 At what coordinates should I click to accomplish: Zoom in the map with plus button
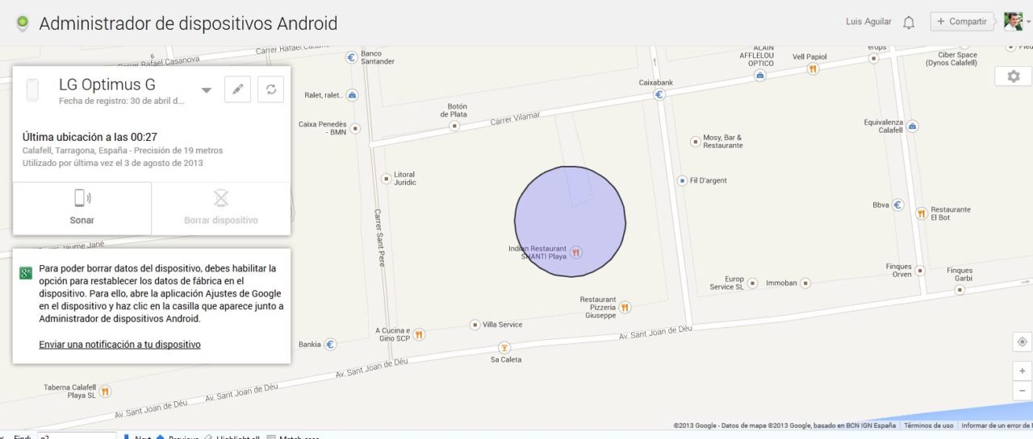[x=1023, y=371]
